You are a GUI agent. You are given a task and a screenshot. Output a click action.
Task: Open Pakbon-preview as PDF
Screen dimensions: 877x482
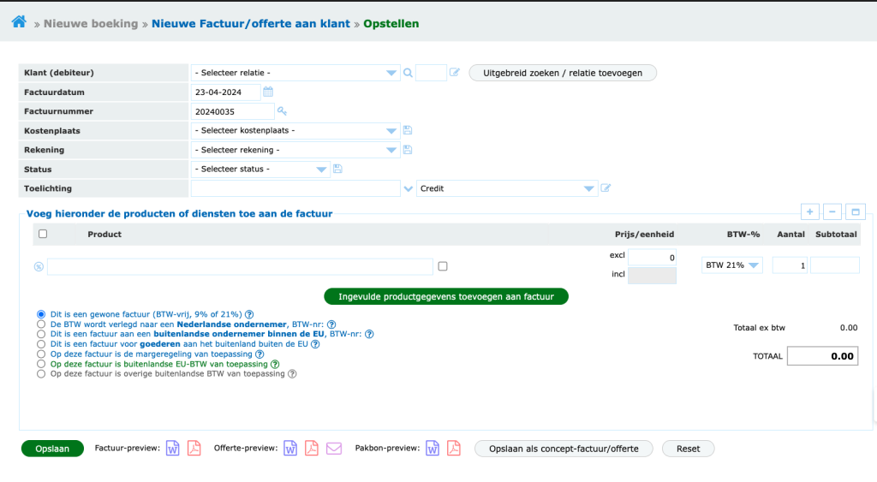[x=454, y=449]
